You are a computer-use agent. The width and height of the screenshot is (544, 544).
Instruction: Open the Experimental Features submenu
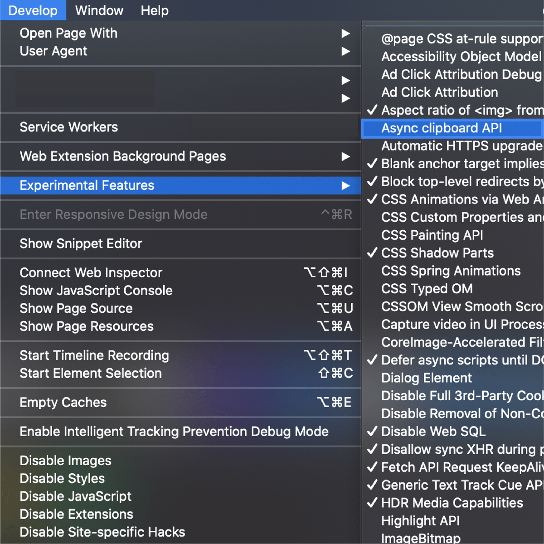87,185
